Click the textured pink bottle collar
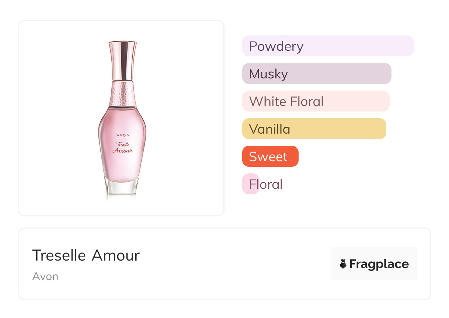 (x=122, y=94)
